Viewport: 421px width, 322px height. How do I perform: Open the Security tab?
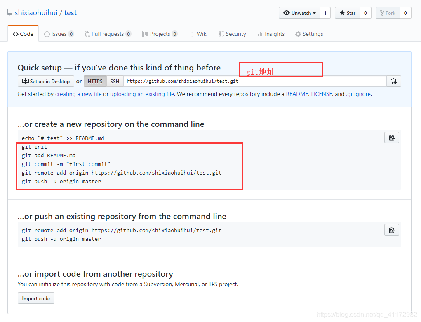coord(232,34)
